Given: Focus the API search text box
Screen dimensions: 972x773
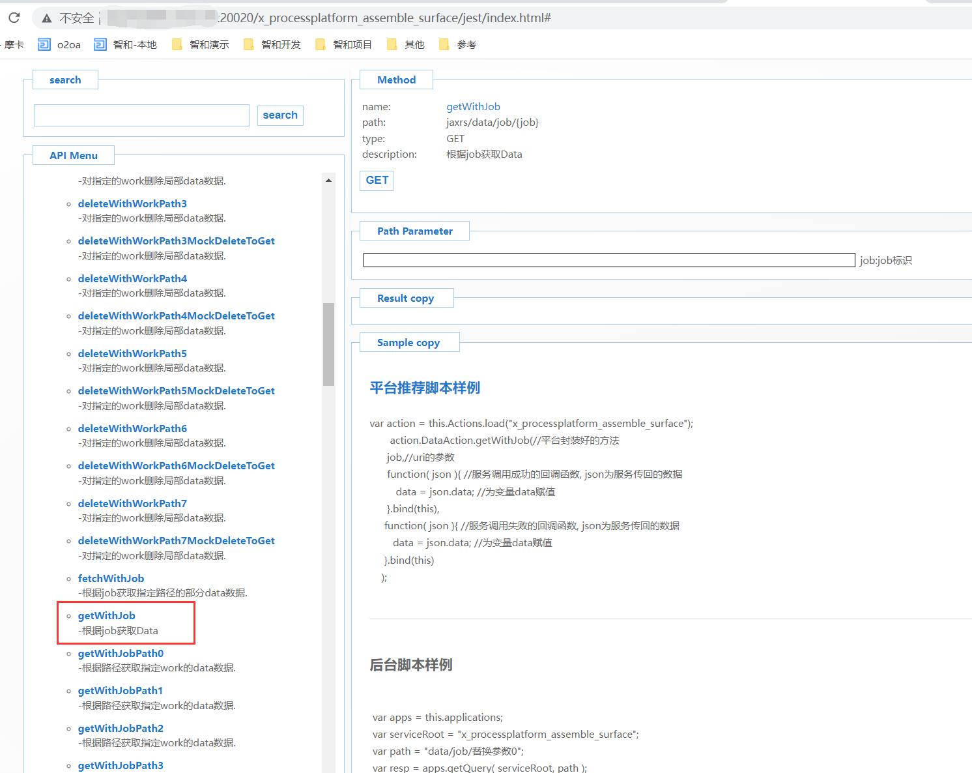Looking at the screenshot, I should pyautogui.click(x=141, y=115).
